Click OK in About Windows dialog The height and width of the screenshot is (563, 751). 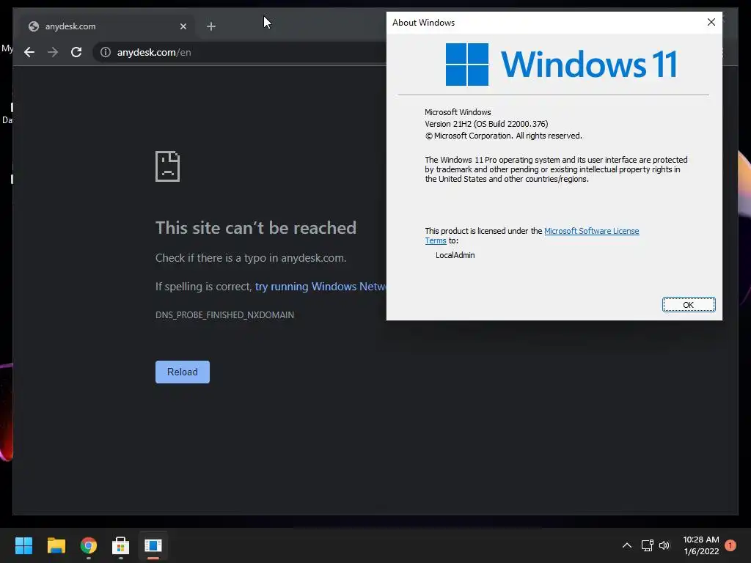[x=689, y=305]
